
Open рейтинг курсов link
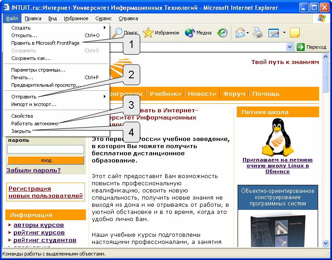click(39, 232)
